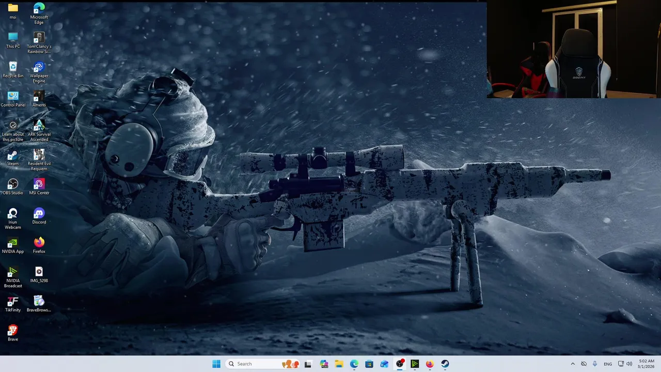Screen dimensions: 661x372
Task: Open Outlook from the taskbar
Action: click(384, 364)
